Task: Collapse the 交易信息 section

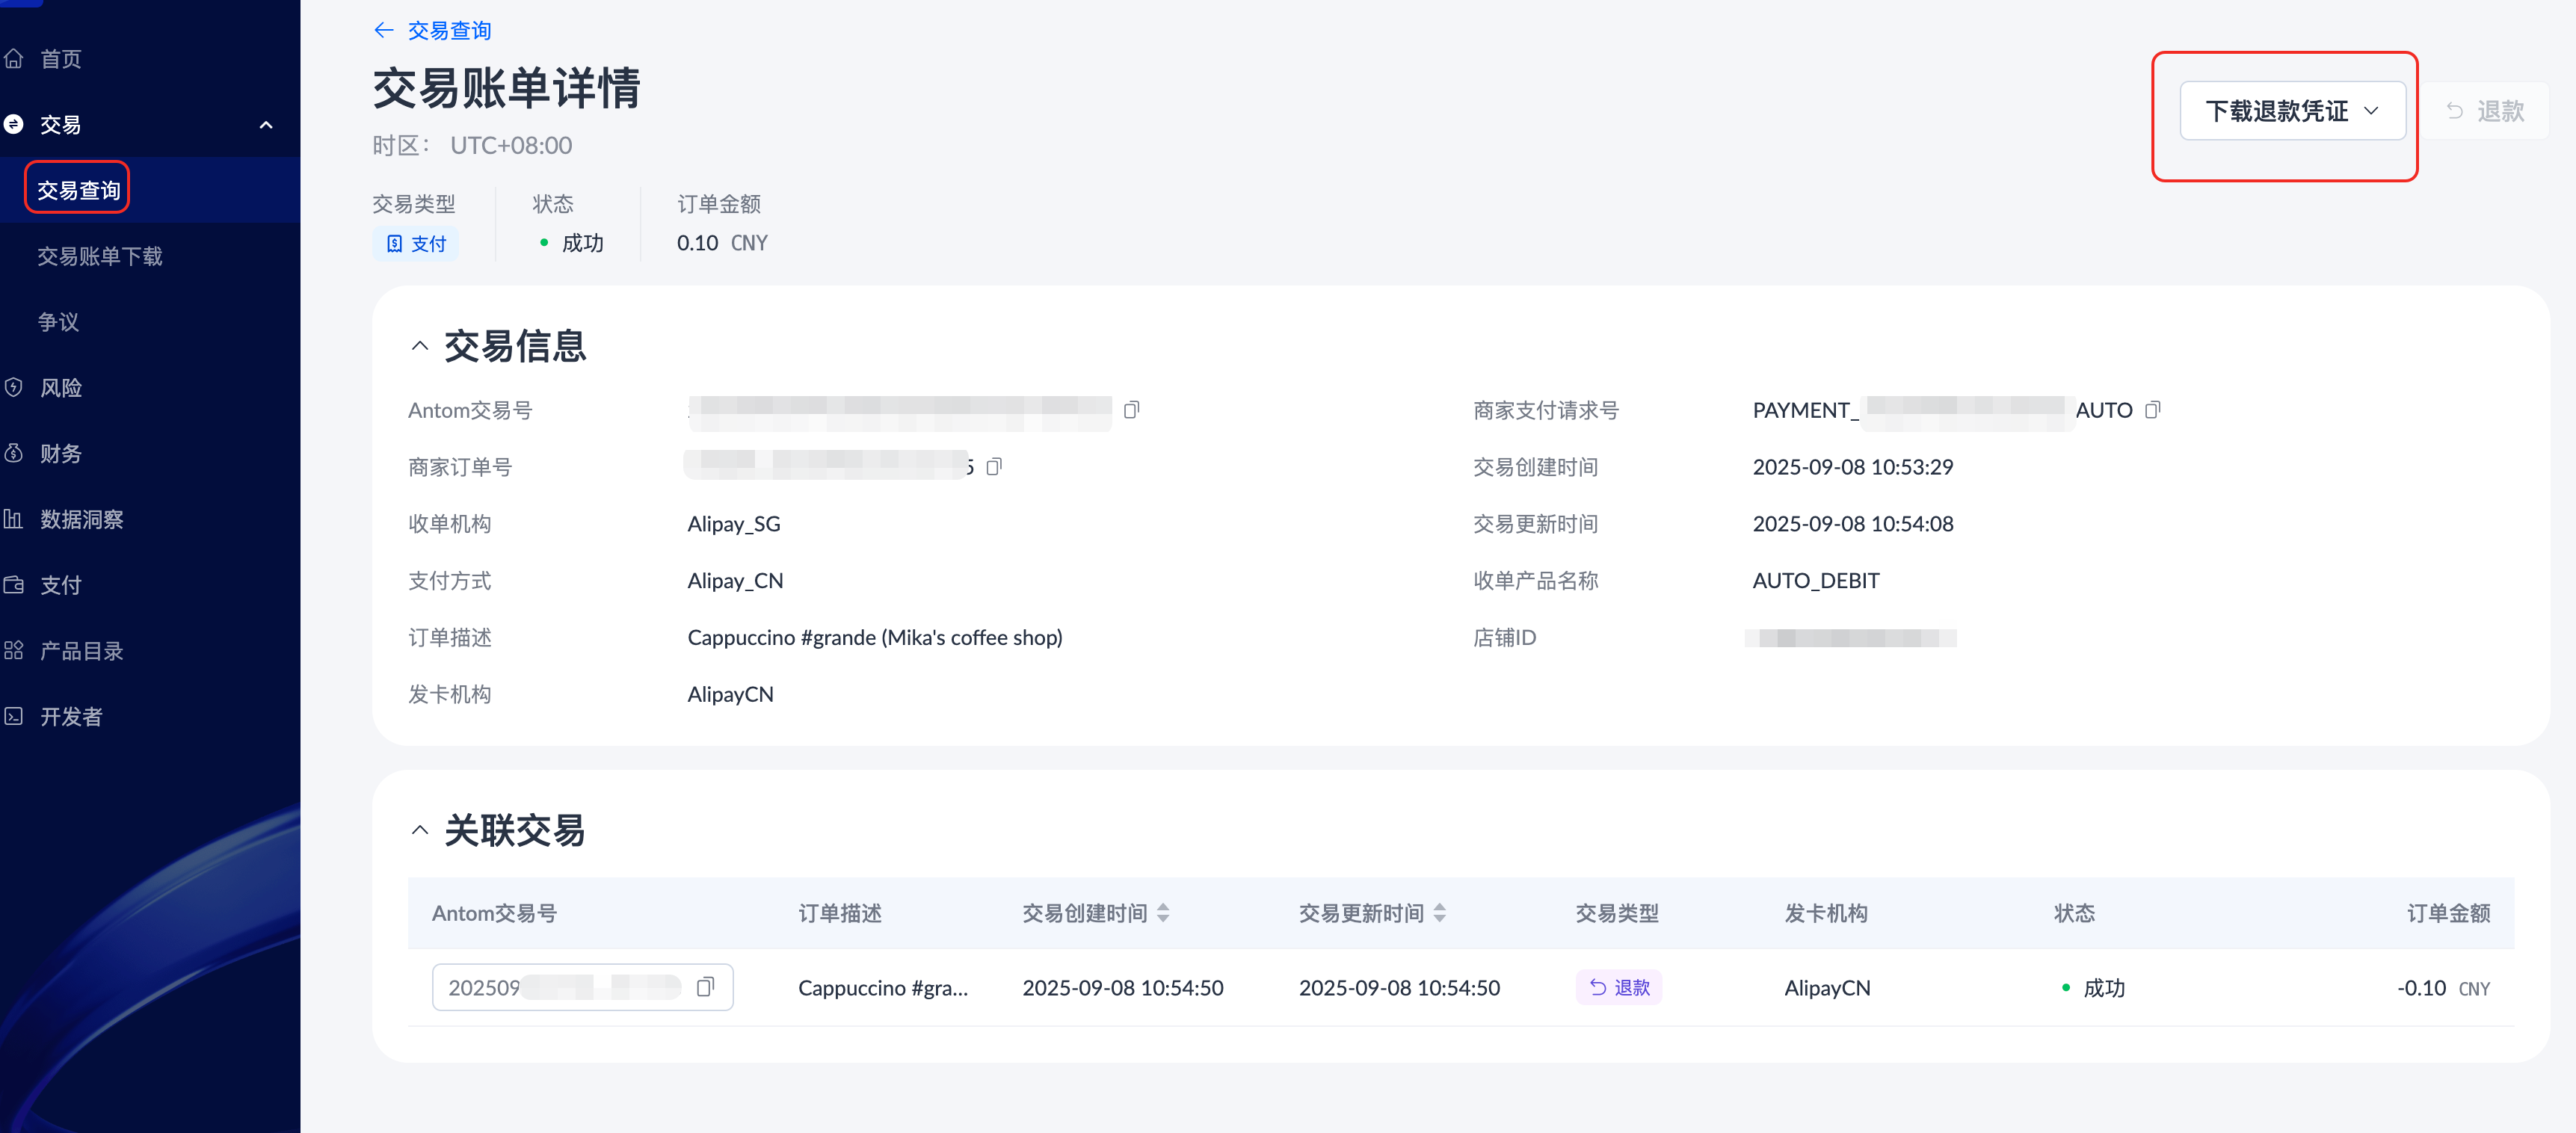Action: (420, 346)
